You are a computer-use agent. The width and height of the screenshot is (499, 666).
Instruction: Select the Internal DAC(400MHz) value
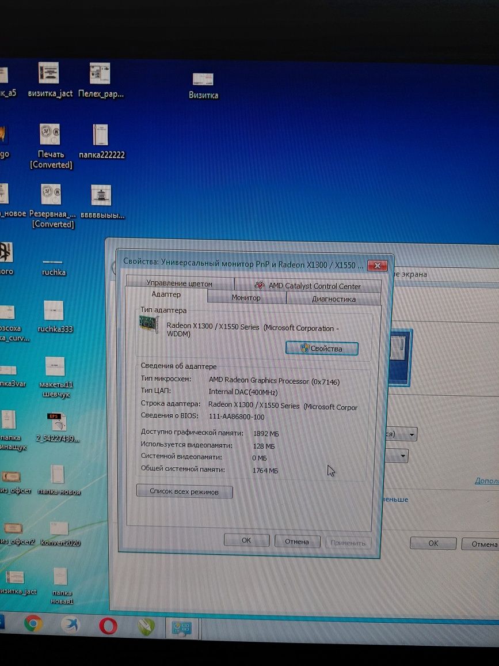243,392
